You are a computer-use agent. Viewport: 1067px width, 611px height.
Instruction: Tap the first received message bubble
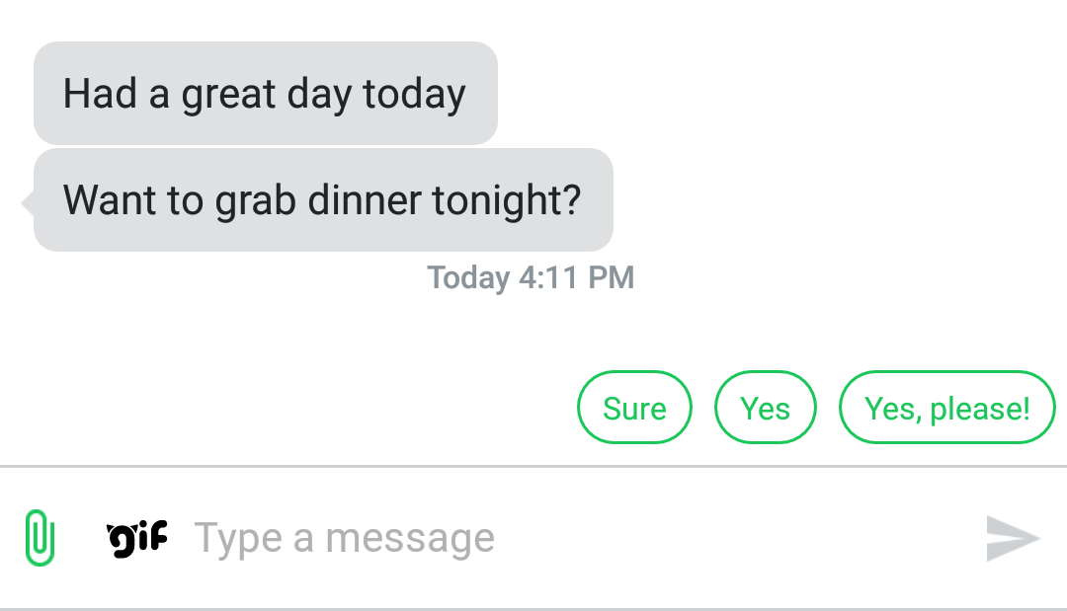[x=265, y=94]
